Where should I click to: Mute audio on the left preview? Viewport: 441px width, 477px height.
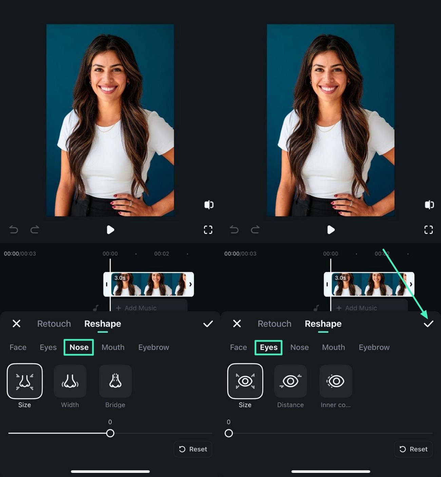[208, 204]
